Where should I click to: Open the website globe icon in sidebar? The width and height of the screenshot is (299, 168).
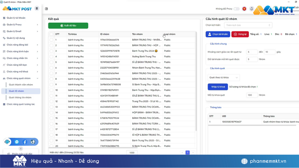click(x=33, y=142)
